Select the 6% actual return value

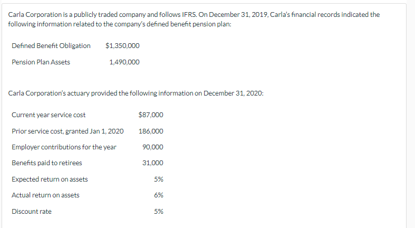159,195
